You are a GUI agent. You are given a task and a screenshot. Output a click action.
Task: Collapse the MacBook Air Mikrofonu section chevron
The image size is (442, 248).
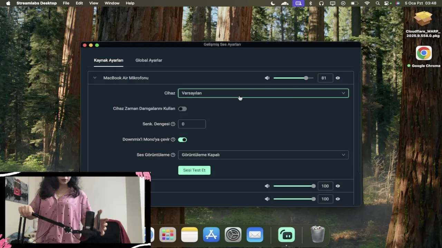pyautogui.click(x=95, y=78)
